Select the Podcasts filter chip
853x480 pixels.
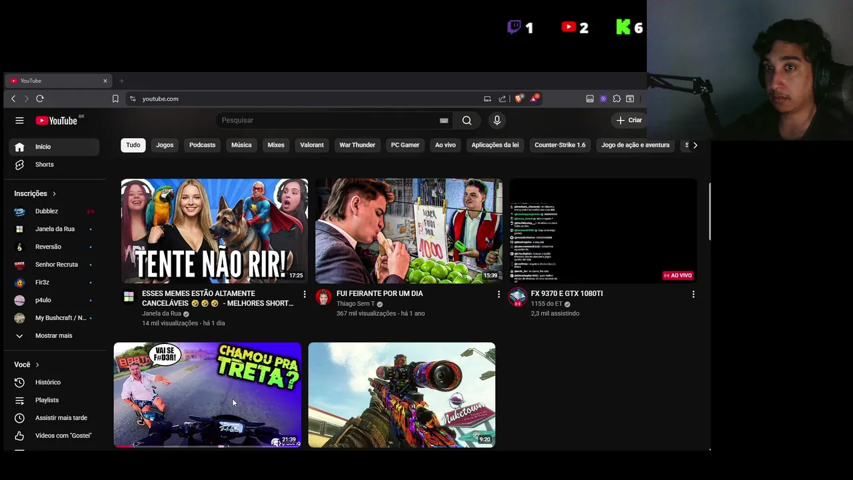pyautogui.click(x=202, y=145)
